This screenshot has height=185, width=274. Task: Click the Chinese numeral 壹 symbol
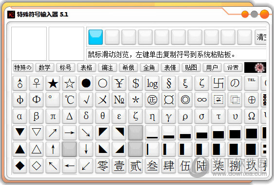pyautogui.click(x=119, y=166)
